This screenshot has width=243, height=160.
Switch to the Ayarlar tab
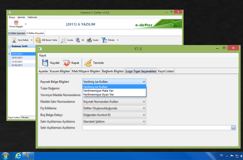[x=43, y=71]
